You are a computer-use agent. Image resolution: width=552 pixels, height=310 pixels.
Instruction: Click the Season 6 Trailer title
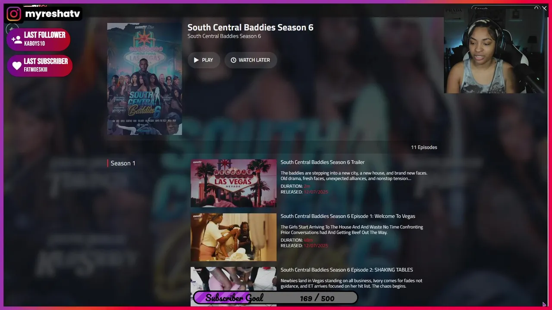pyautogui.click(x=323, y=162)
